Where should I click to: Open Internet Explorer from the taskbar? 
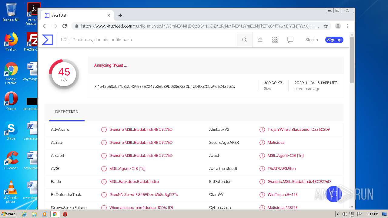click(24, 214)
